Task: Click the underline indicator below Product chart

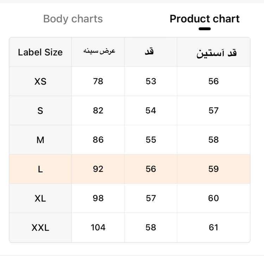Action: click(x=205, y=29)
